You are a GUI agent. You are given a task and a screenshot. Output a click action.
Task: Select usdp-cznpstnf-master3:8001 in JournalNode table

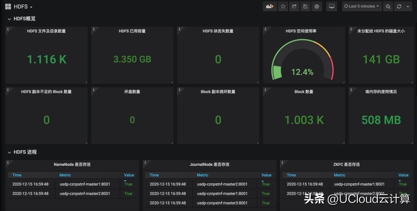tap(222, 203)
